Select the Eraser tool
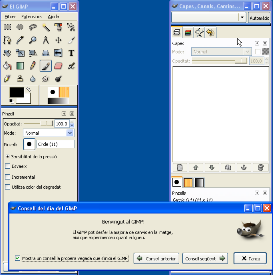This screenshot has height=275, width=273. pyautogui.click(x=58, y=66)
